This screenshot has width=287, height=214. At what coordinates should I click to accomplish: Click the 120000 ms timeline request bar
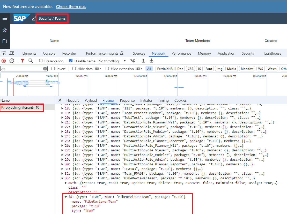(179, 87)
